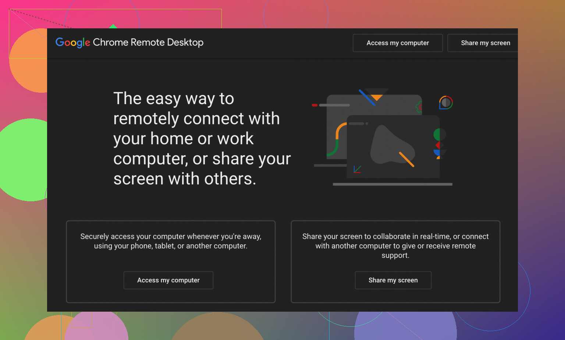This screenshot has width=565, height=340.
Task: Open Access my computer from the header
Action: pos(398,43)
